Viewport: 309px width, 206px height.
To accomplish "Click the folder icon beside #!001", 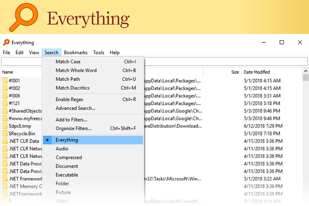I will point(5,81).
